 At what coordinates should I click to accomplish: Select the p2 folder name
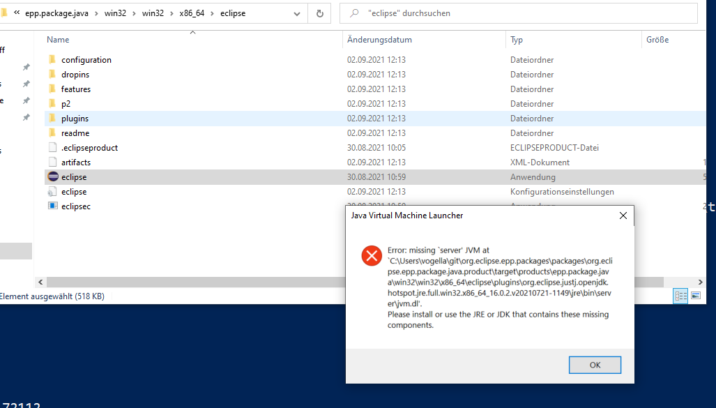[x=66, y=104]
